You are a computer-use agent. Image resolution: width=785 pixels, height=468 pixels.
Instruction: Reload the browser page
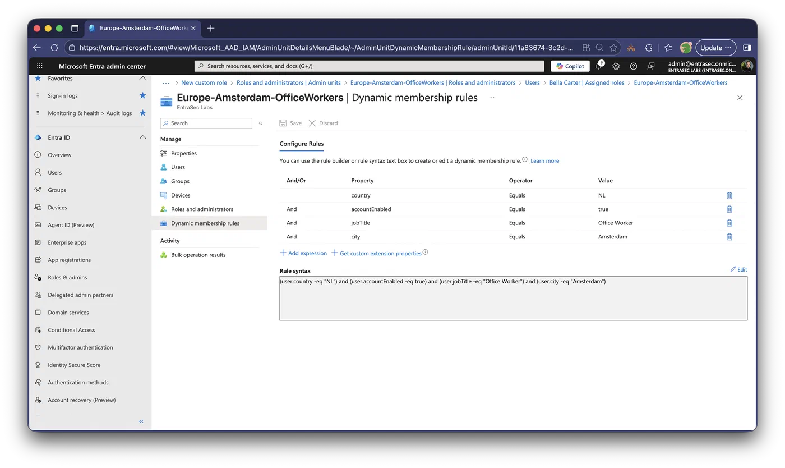tap(54, 48)
